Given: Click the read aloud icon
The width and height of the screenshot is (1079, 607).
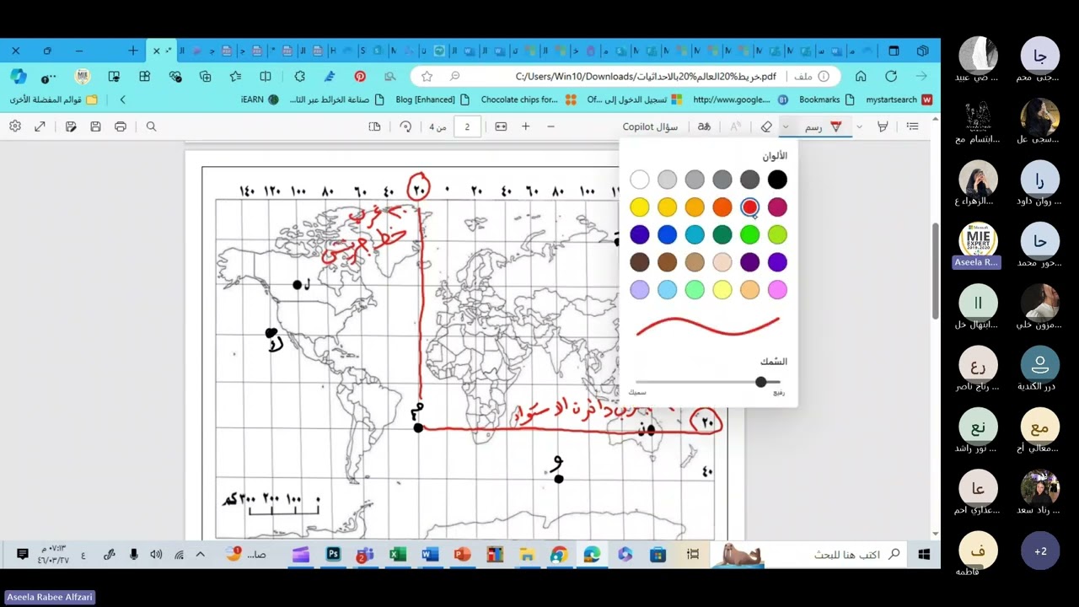Looking at the screenshot, I should (736, 126).
